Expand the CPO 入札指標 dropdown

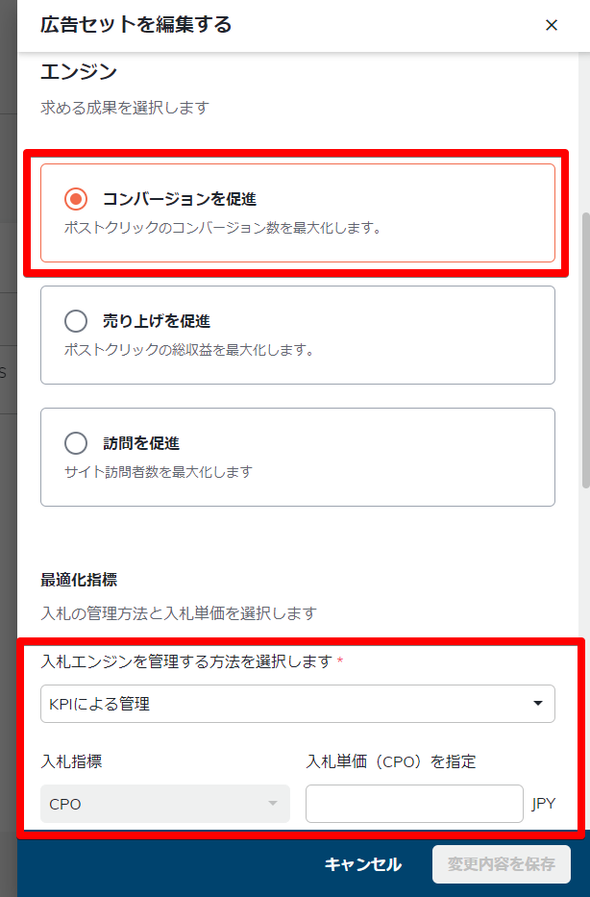pos(164,804)
